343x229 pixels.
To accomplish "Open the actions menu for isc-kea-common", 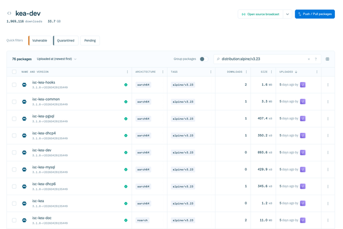I will 328,101.
